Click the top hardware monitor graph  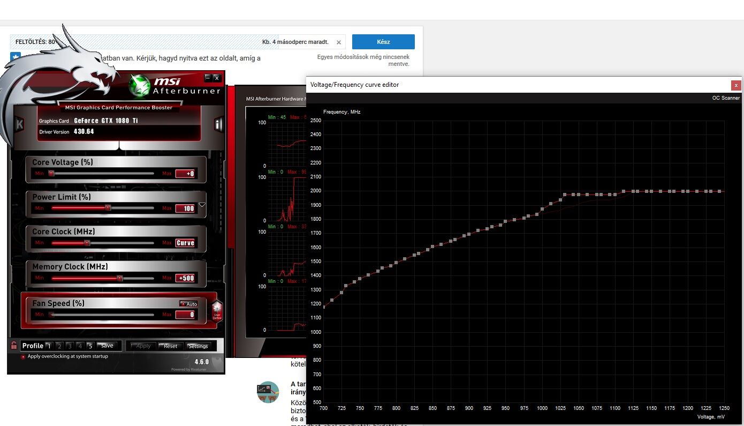click(287, 144)
